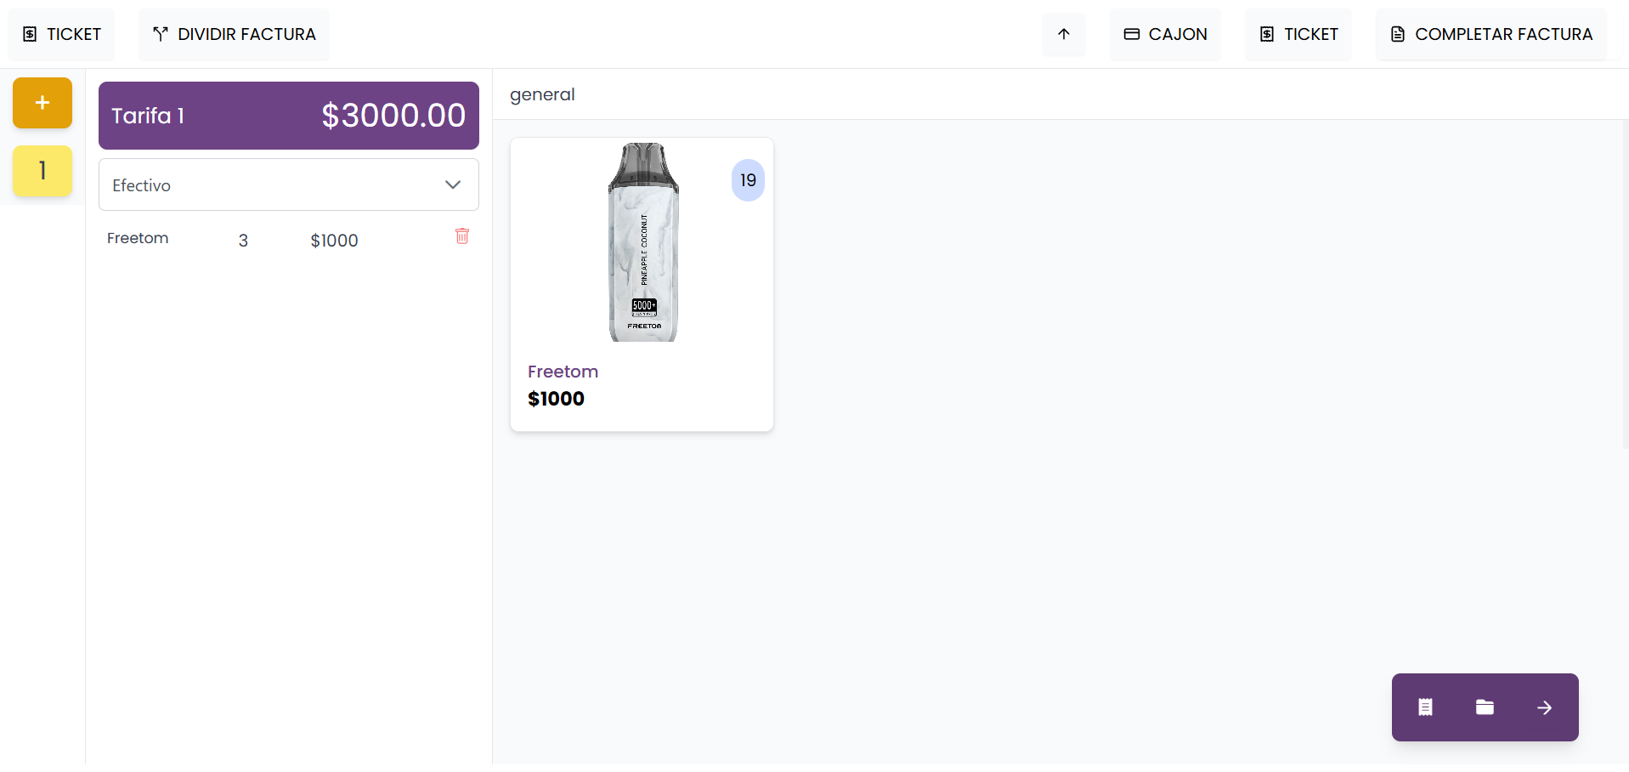Click the bold $1000 product price
1629x772 pixels.
click(x=556, y=399)
